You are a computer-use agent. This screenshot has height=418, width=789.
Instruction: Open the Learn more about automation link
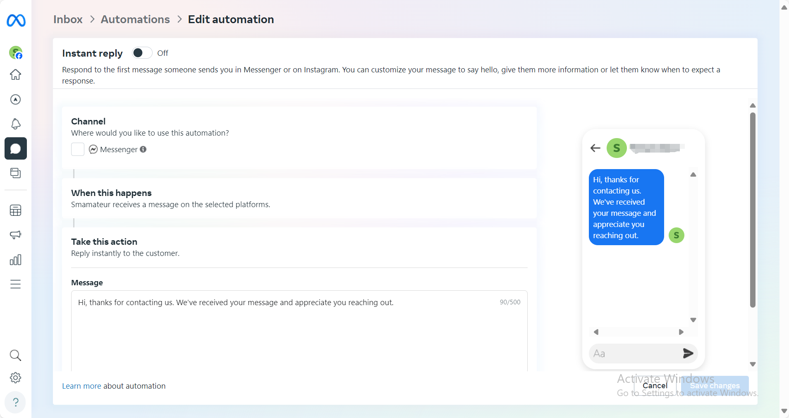(81, 386)
